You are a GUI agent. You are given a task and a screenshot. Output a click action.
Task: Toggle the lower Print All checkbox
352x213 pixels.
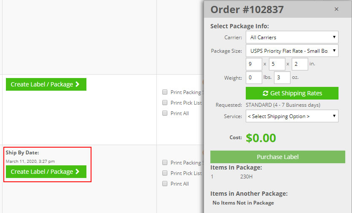click(165, 183)
